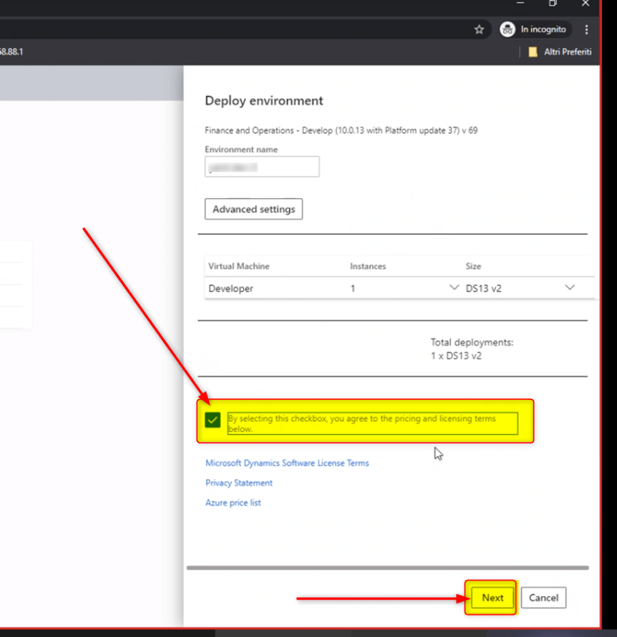Open the Azure price list link
Image resolution: width=617 pixels, height=637 pixels.
pos(233,503)
